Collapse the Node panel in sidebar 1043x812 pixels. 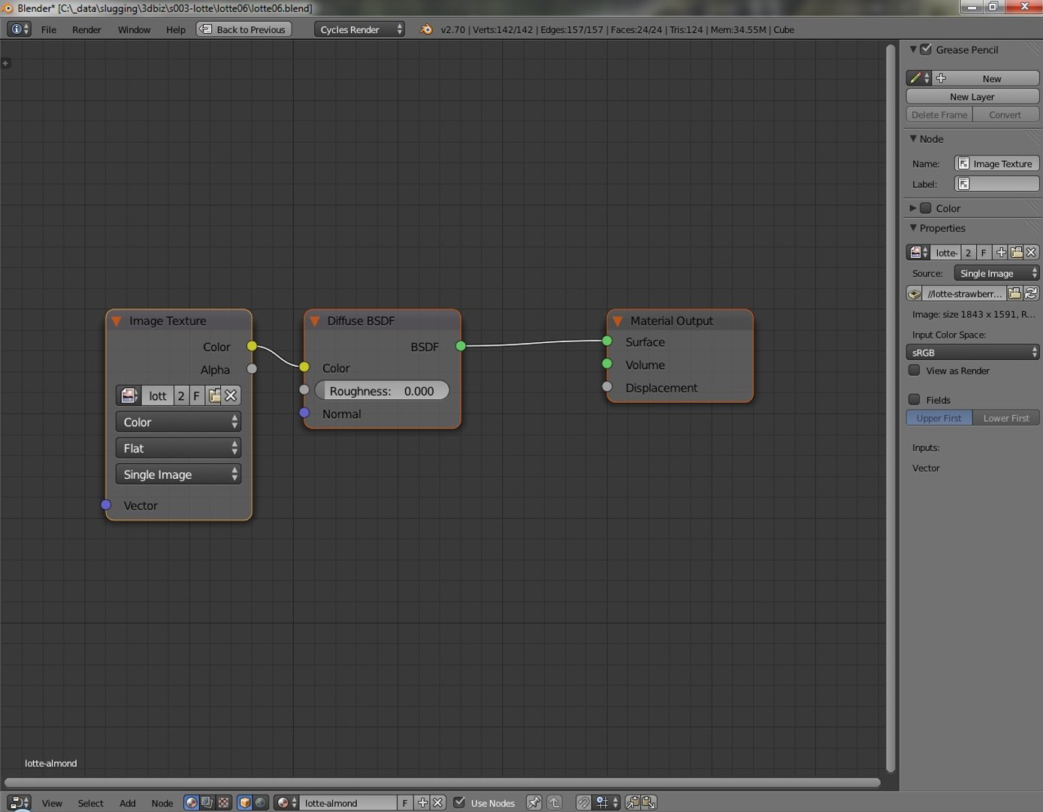point(913,138)
